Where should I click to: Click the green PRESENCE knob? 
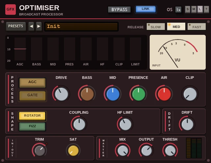tap(138, 94)
